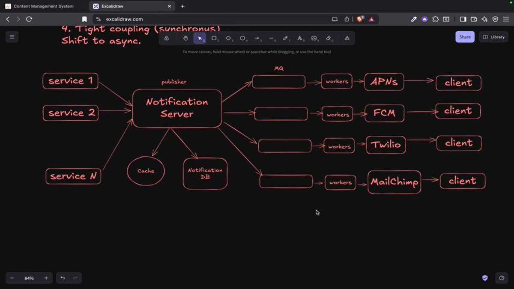Viewport: 514px width, 289px height.
Task: Select the Line tool
Action: 272,38
